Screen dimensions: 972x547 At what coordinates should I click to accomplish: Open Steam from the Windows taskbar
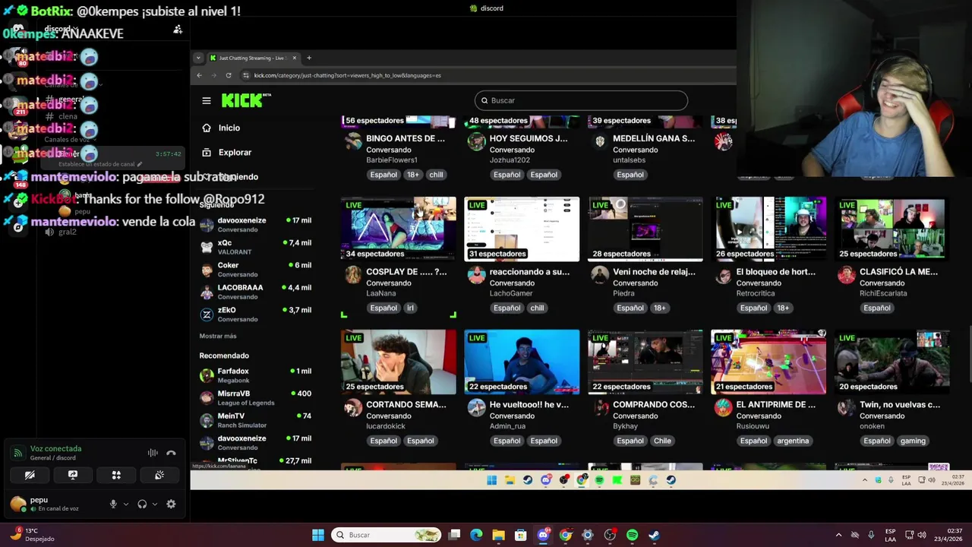(x=654, y=535)
